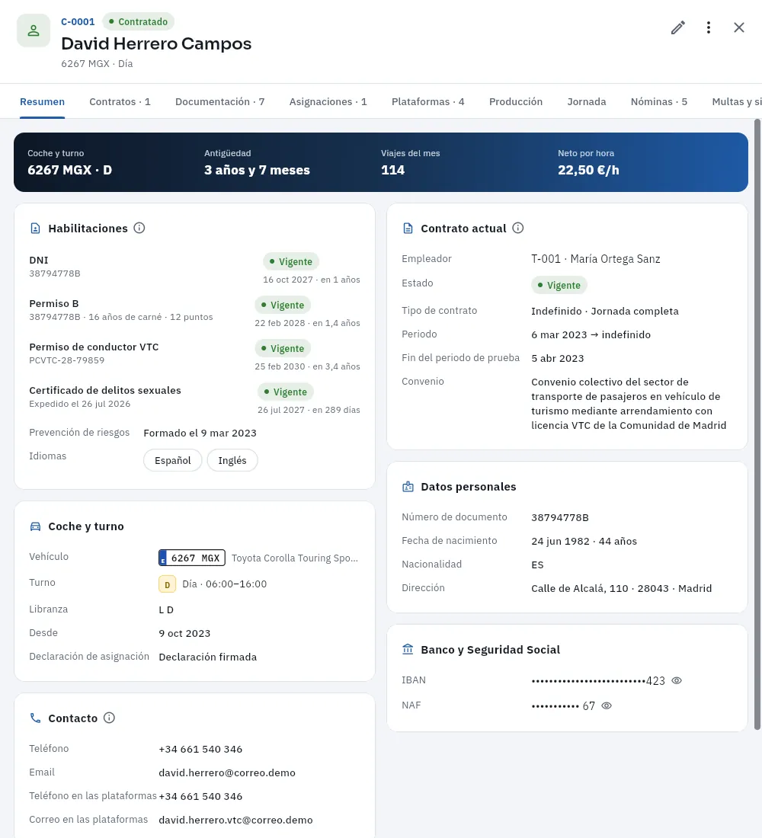Open the Documentación tab
This screenshot has height=838, width=762.
[x=219, y=101]
